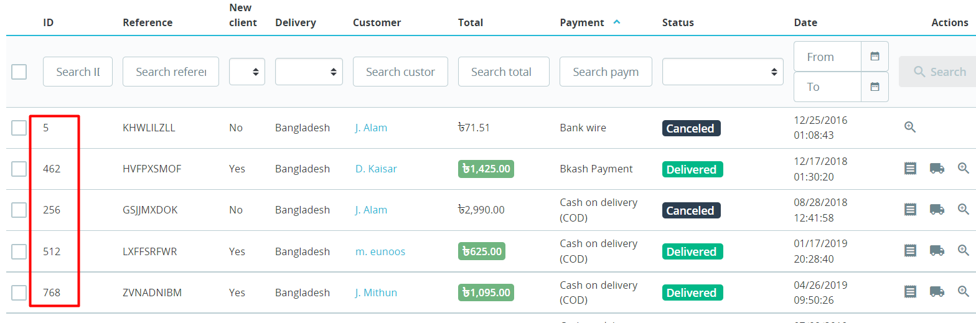Open the Status filter dropdown

pos(723,72)
